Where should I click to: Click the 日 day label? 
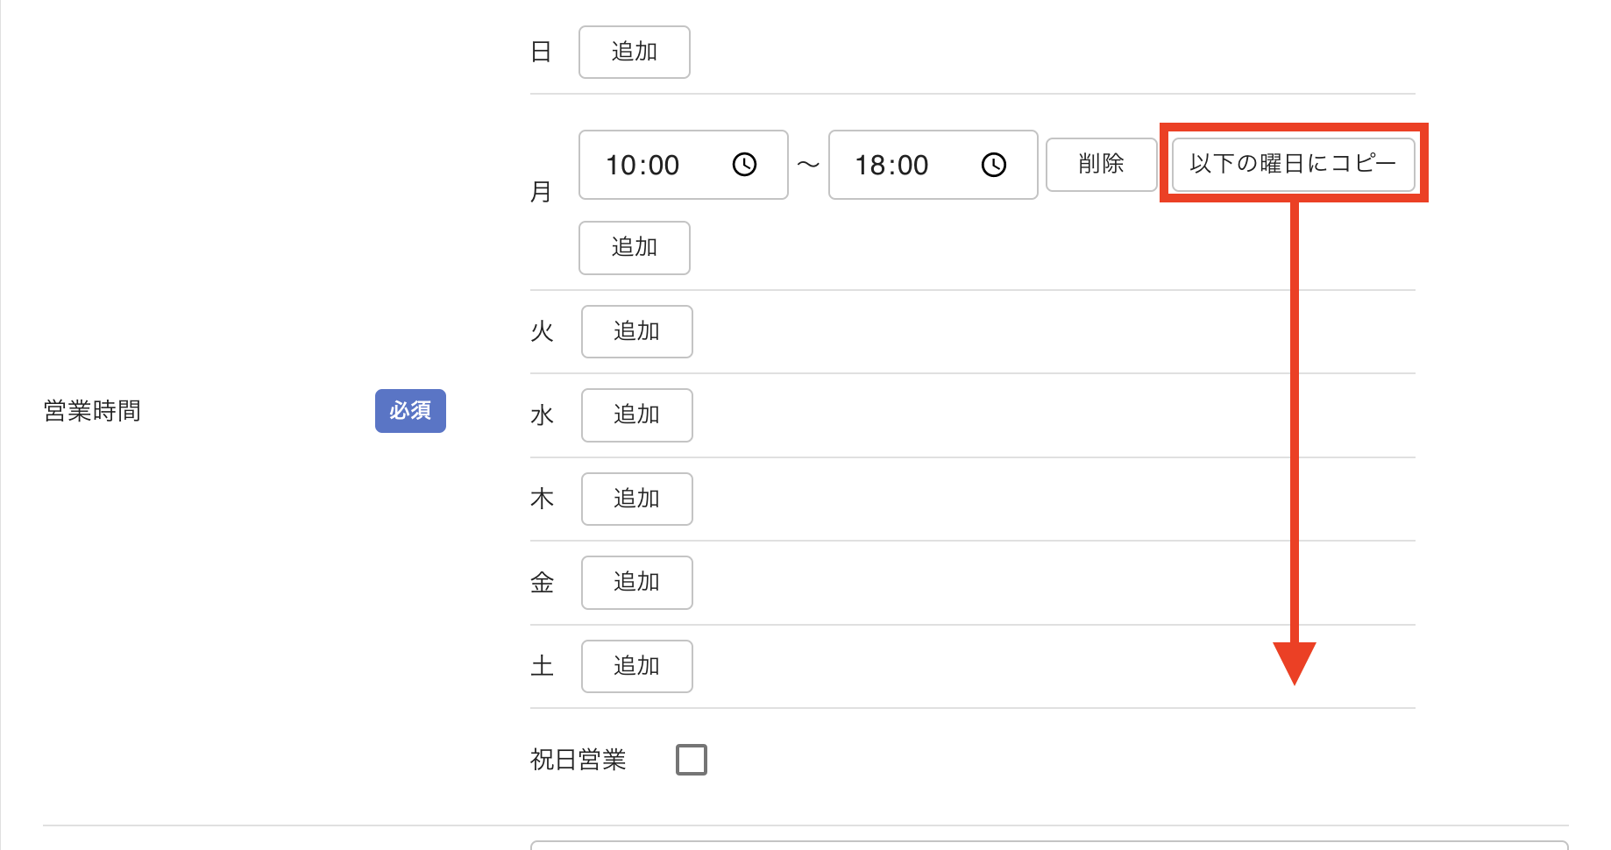click(541, 53)
